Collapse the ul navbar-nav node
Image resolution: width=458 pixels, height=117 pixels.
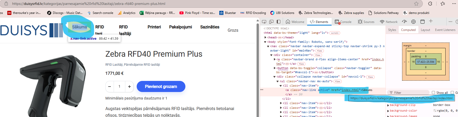tap(278, 81)
